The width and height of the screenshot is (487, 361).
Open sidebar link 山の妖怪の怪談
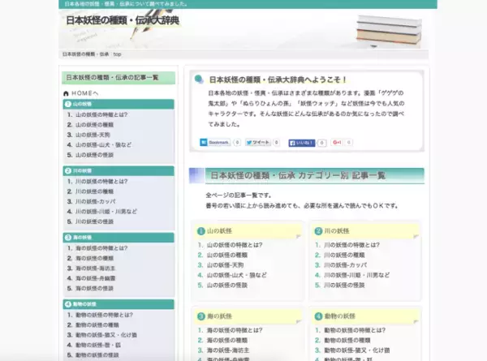point(94,155)
